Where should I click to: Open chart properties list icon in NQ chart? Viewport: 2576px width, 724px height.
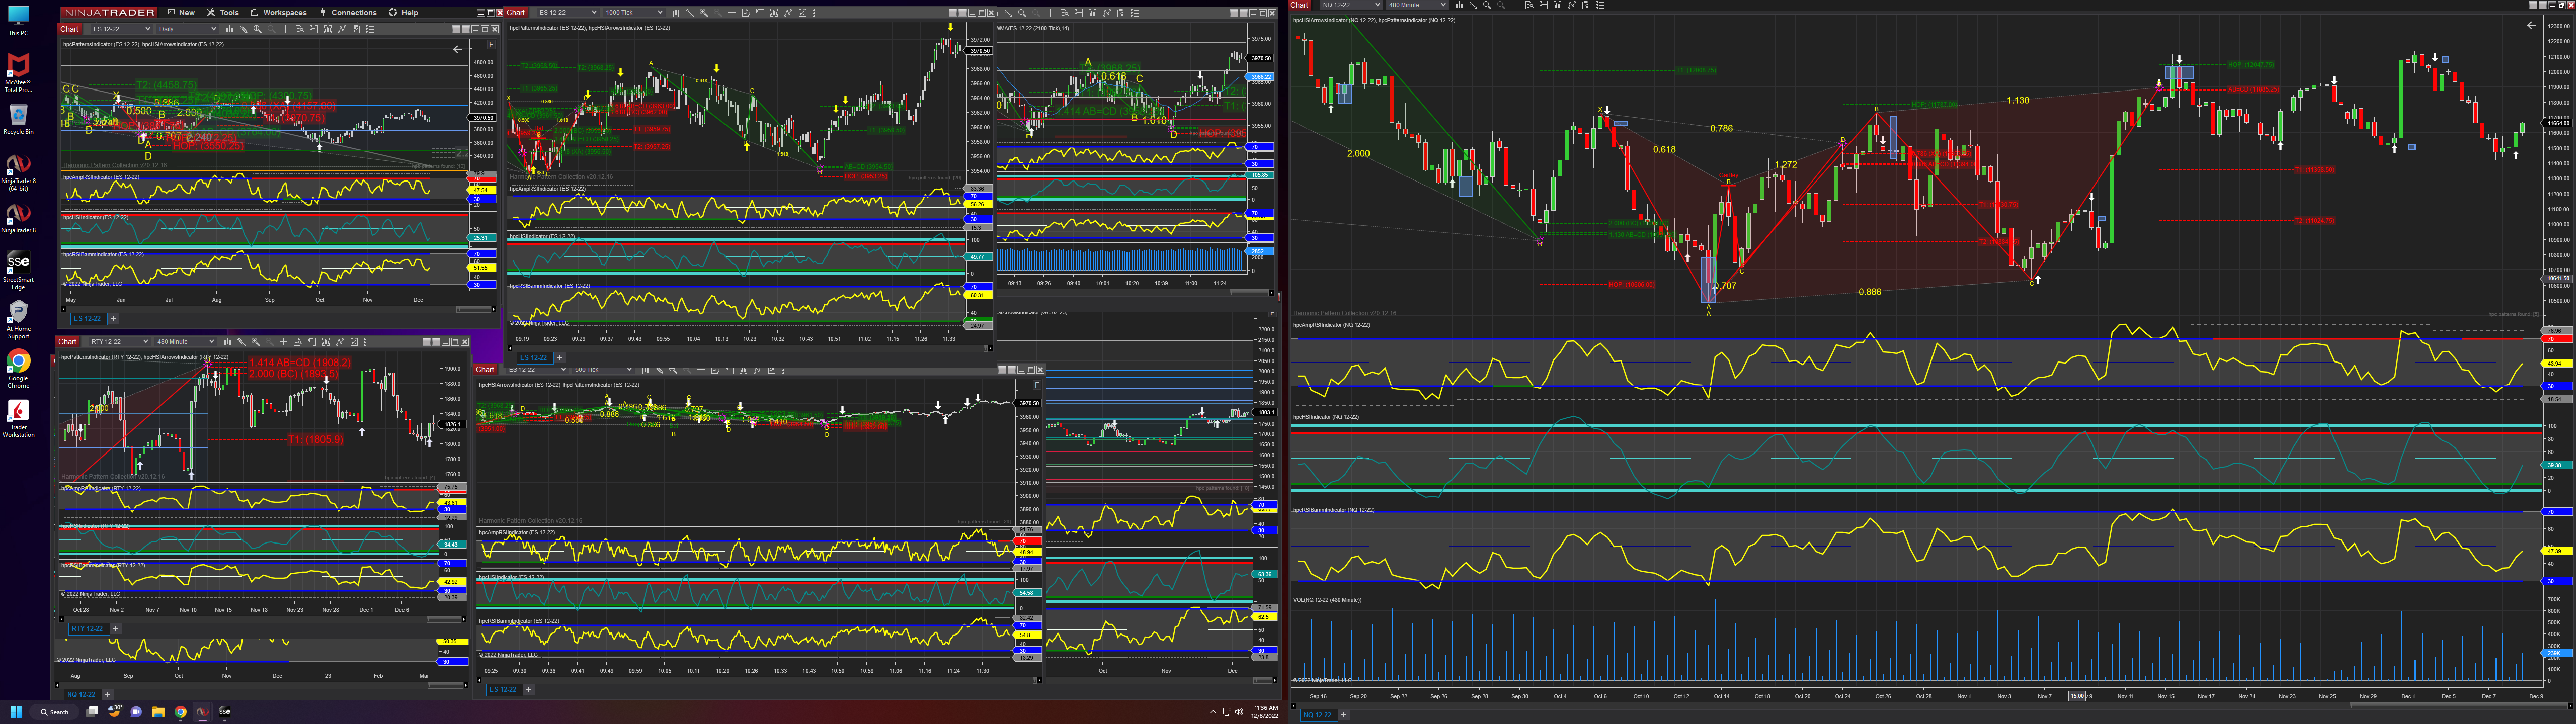click(1600, 5)
